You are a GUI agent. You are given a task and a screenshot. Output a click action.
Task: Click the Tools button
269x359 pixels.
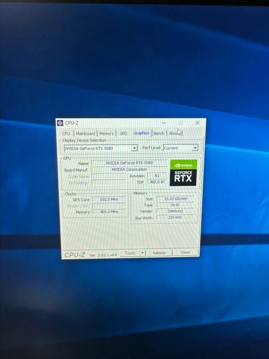point(130,253)
